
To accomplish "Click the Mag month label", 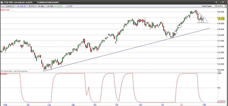I will coord(5,105).
